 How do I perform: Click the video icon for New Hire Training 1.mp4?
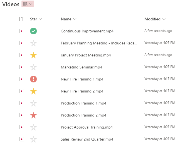(22, 79)
